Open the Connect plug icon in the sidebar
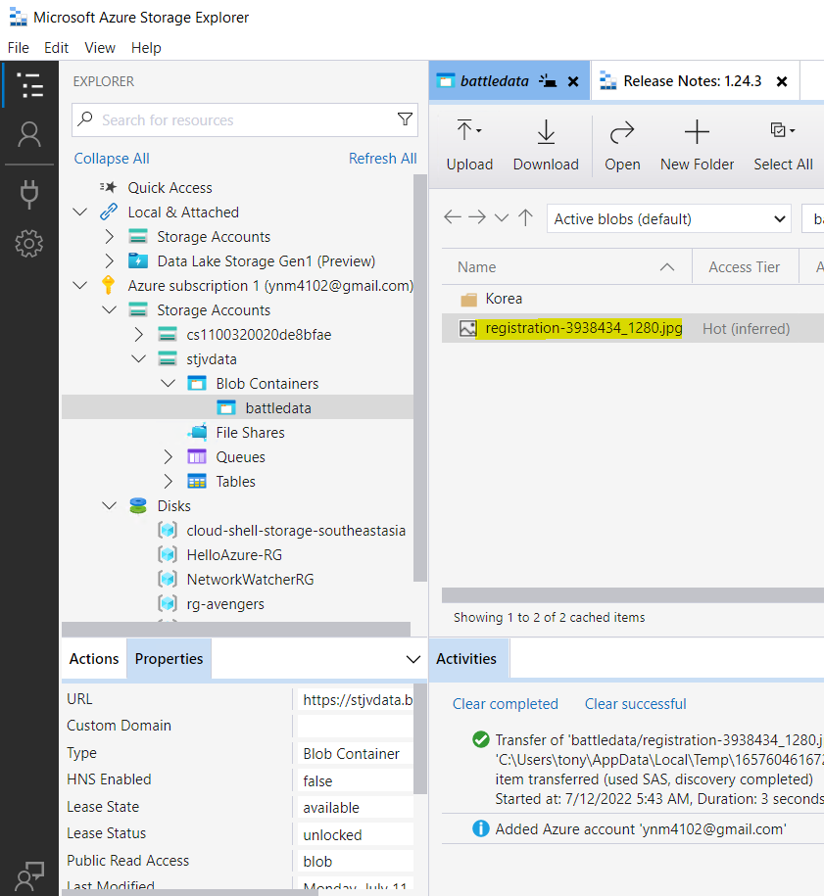824x896 pixels. [29, 194]
